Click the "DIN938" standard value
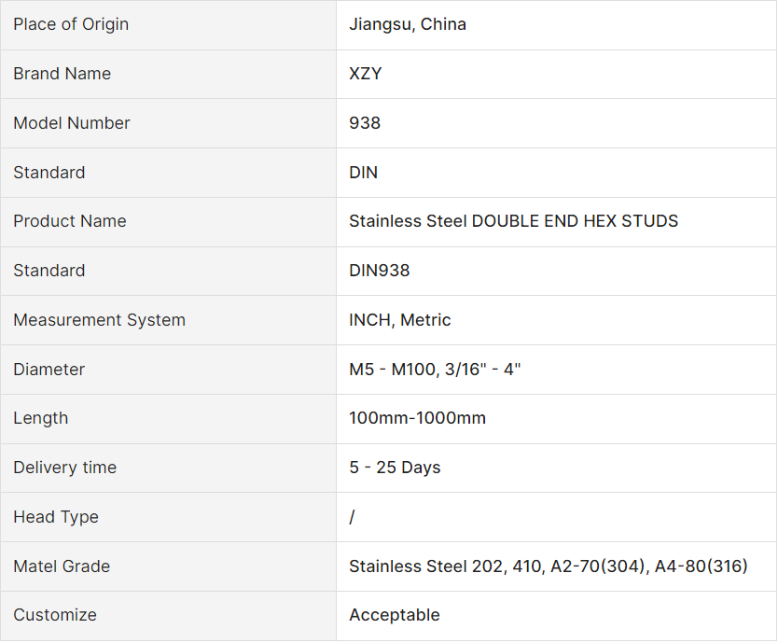 [379, 271]
